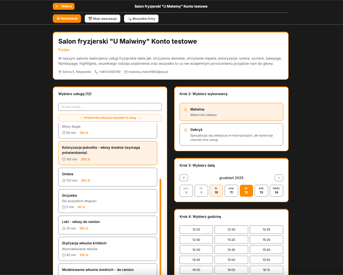The width and height of the screenshot is (343, 275).
Task: Click the phone icon beside +48123456789
Action: click(x=96, y=72)
